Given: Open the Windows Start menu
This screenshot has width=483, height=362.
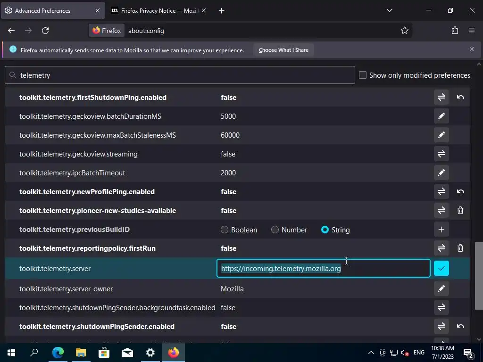Looking at the screenshot, I should pos(11,353).
